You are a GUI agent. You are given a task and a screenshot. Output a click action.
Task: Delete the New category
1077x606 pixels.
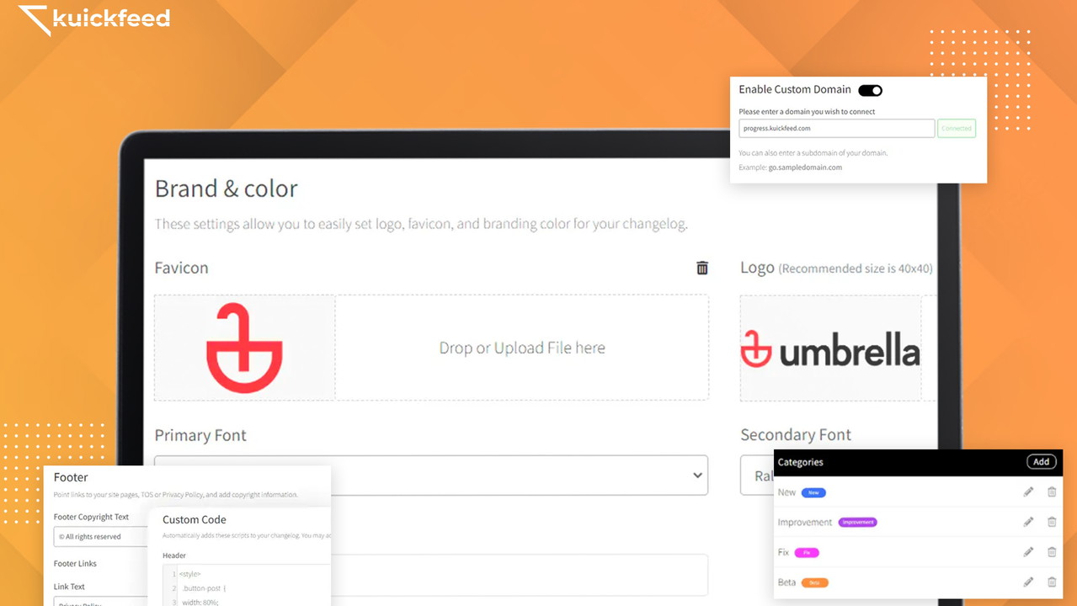1052,492
